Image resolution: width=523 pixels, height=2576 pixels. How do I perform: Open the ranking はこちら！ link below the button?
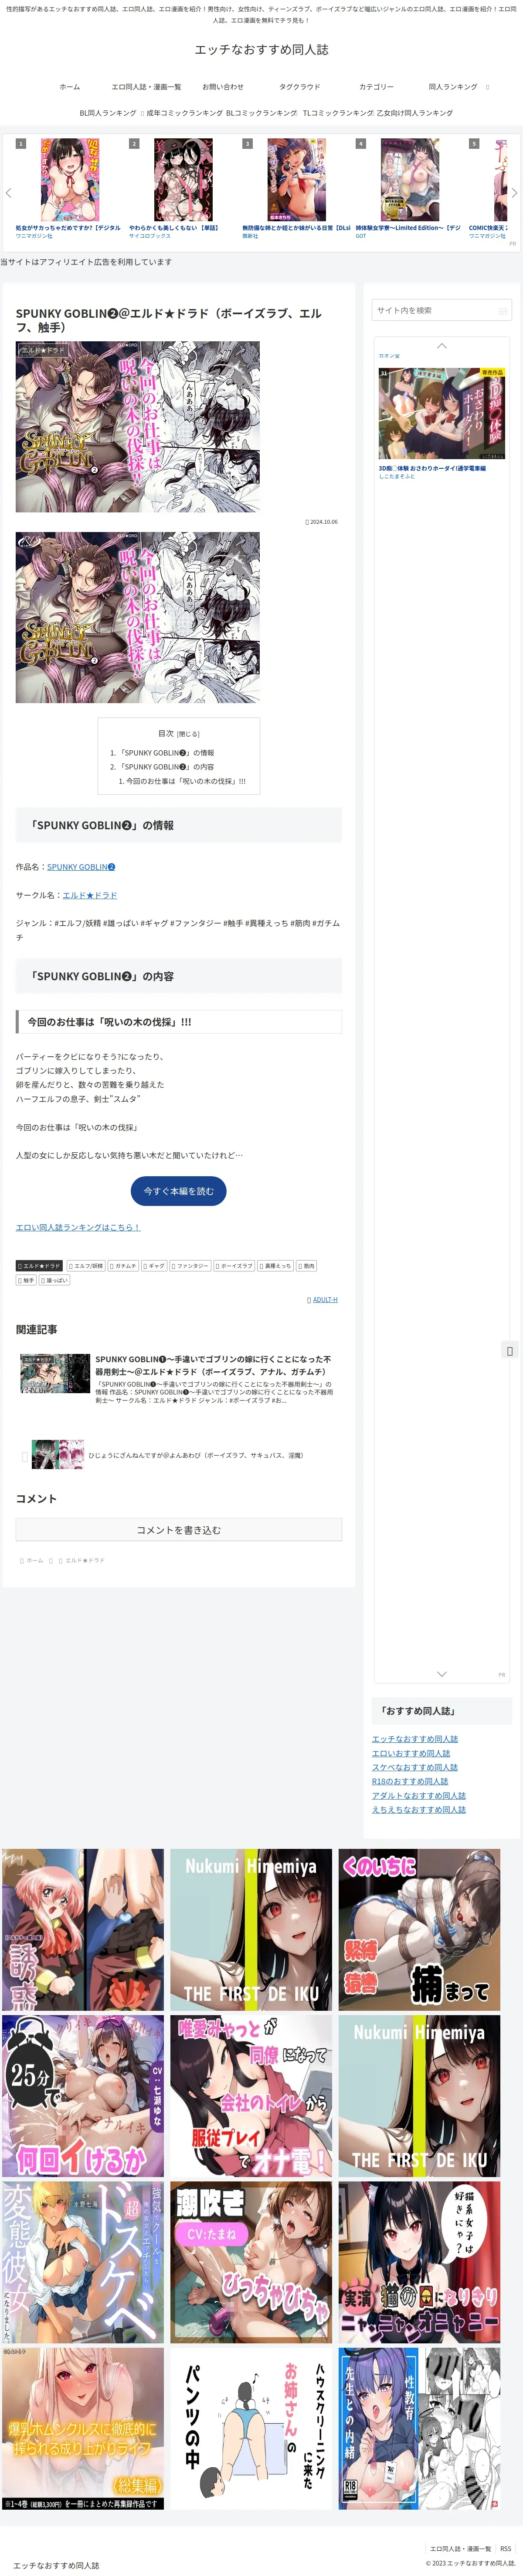78,1227
